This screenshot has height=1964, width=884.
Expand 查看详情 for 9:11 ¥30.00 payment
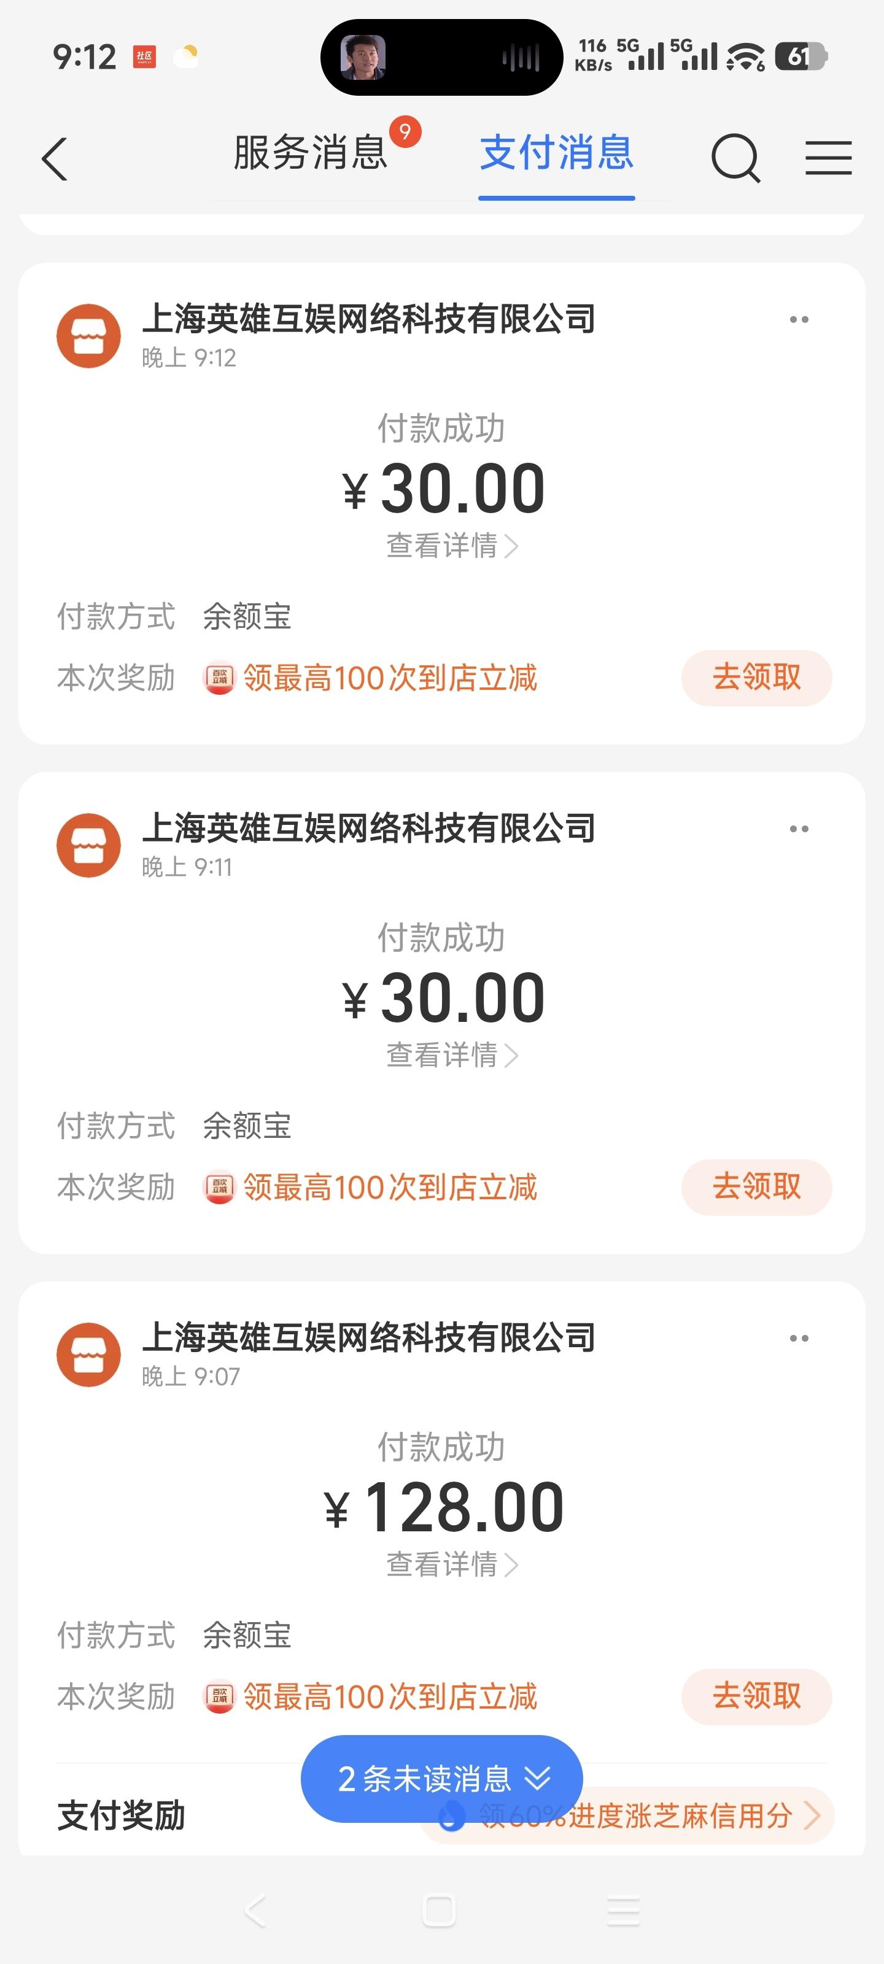coord(452,1055)
